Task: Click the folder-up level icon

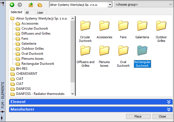Action: 31,5
